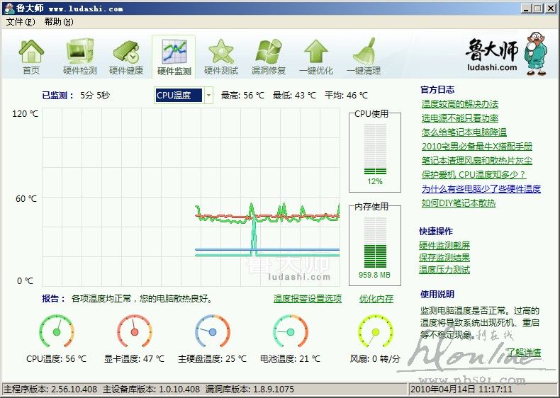
Task: Open 温度较高的解决办法 log link
Action: point(459,104)
